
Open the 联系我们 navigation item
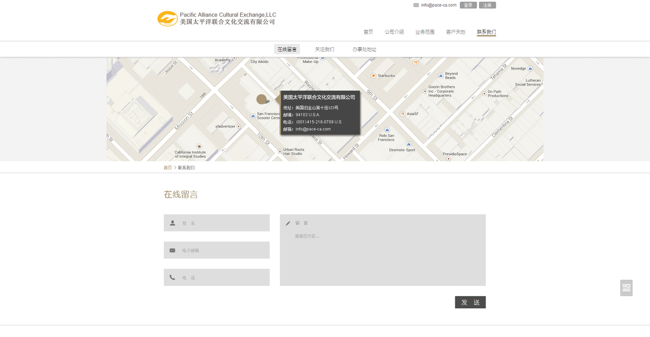tap(486, 32)
